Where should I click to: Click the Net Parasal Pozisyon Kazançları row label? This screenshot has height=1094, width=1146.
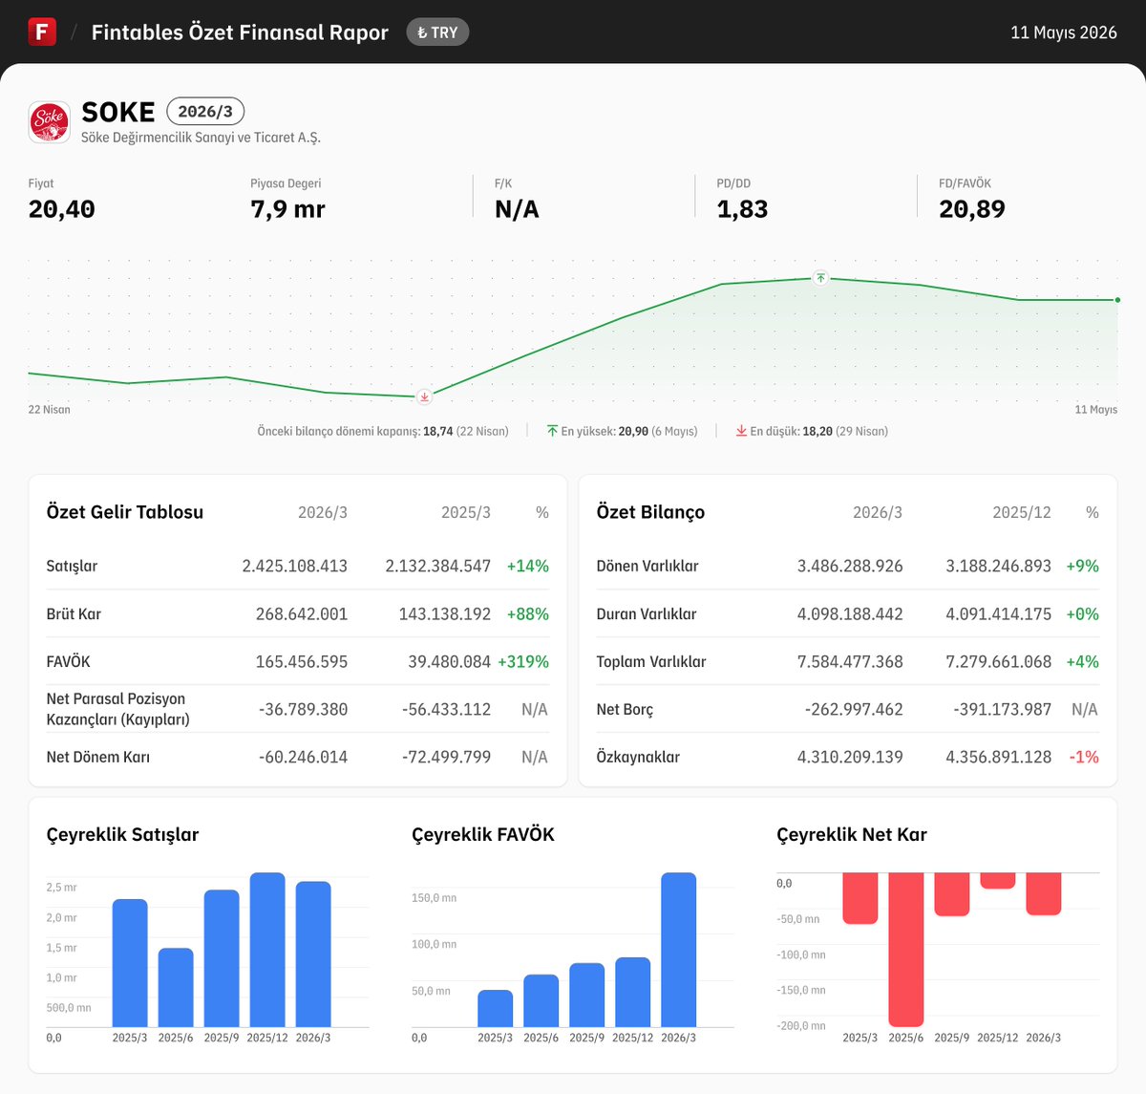[x=118, y=709]
